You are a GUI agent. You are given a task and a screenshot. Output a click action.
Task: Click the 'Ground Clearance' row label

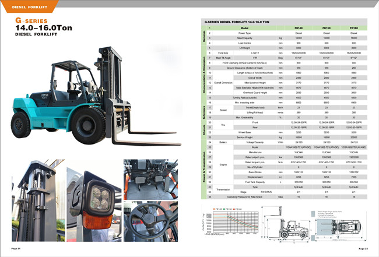244,68
